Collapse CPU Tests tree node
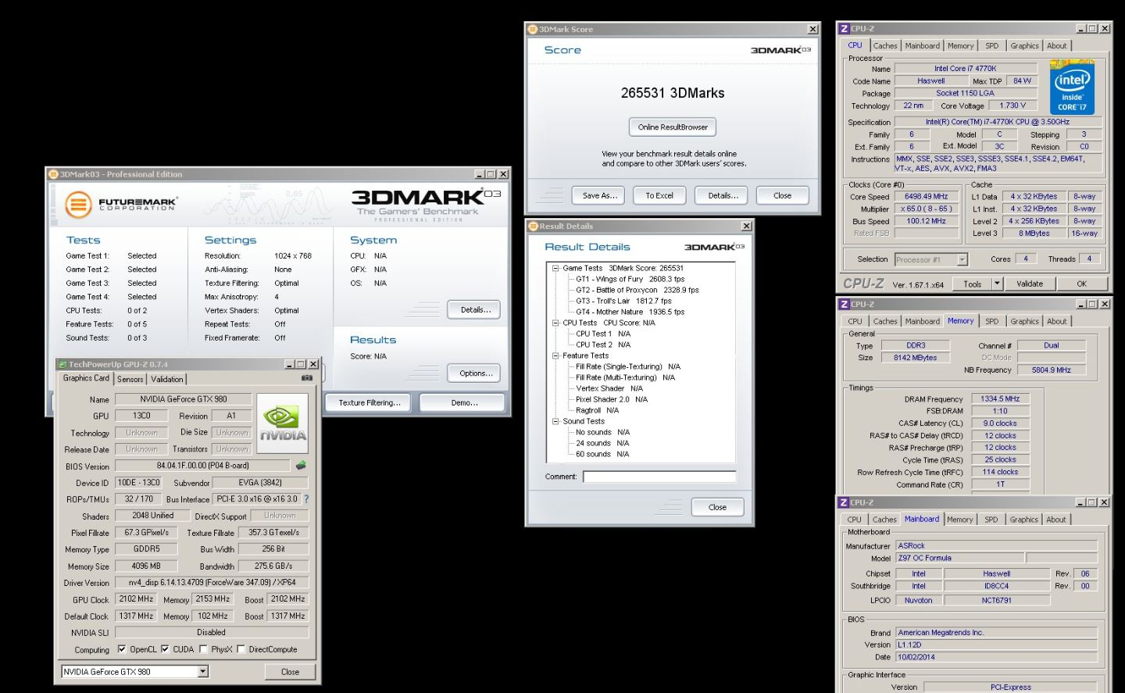The width and height of the screenshot is (1125, 693). (555, 323)
